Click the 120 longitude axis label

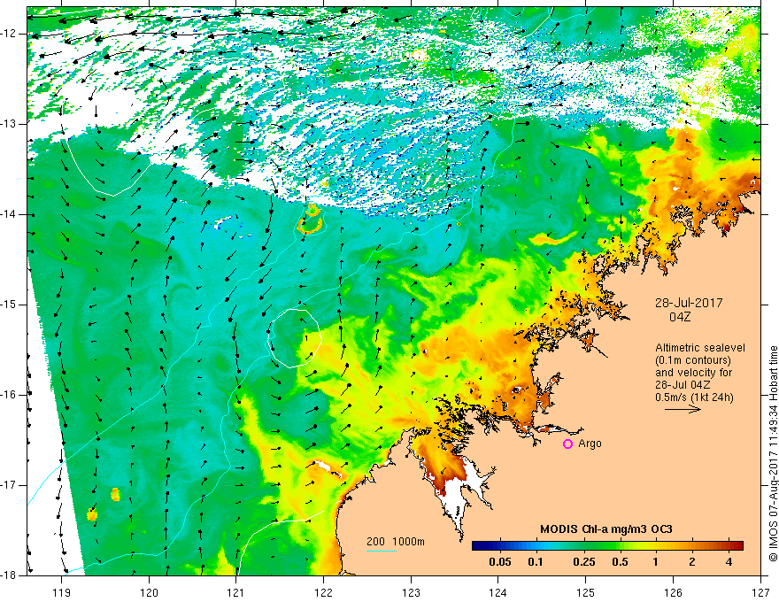tap(149, 593)
